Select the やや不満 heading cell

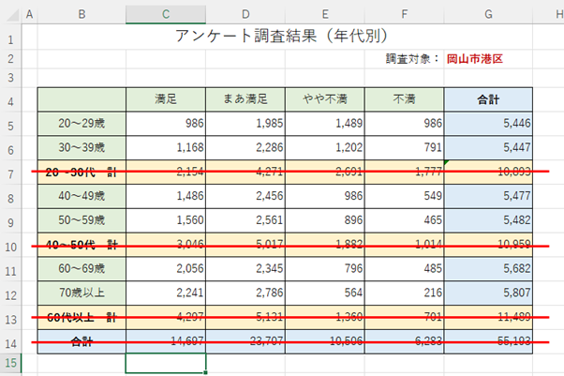click(324, 98)
